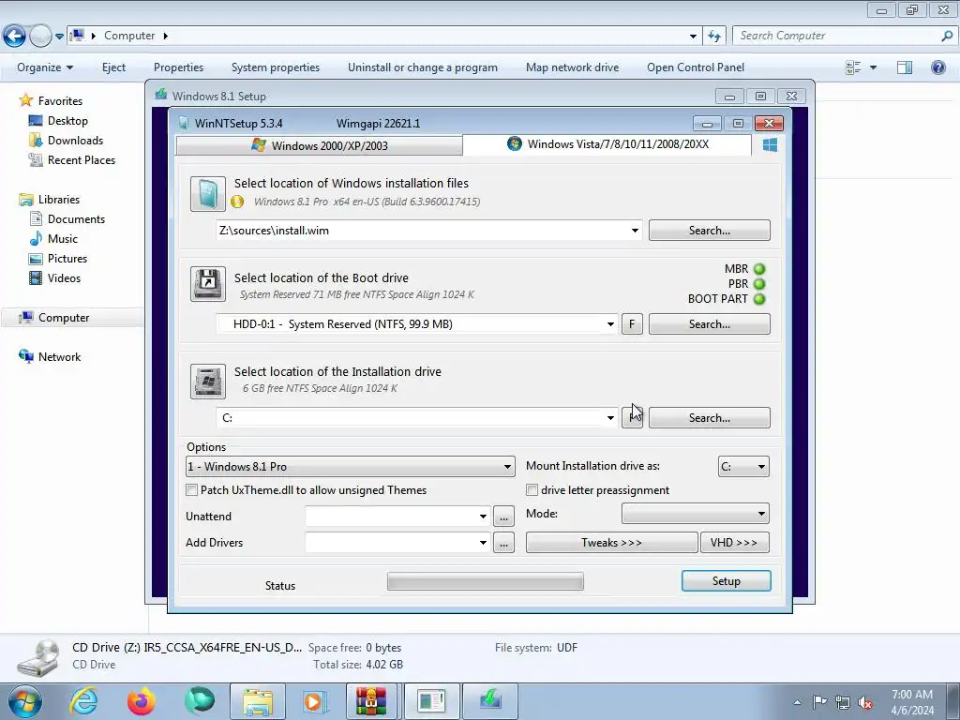Expand the Add Drivers dropdown
Viewport: 960px width, 720px height.
click(483, 543)
